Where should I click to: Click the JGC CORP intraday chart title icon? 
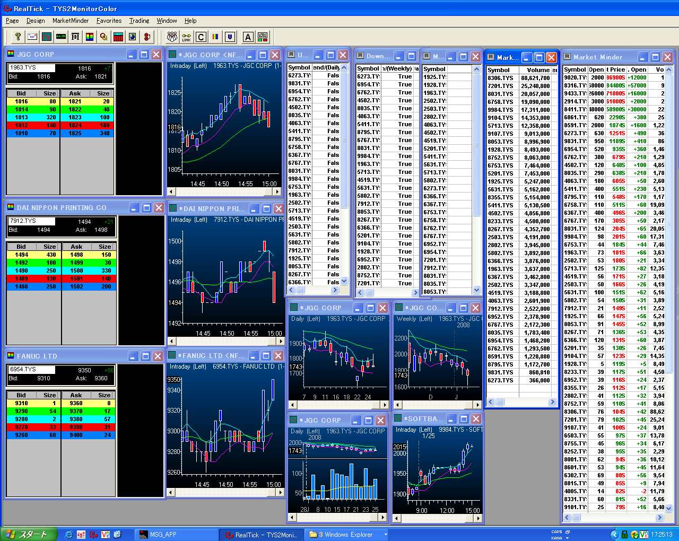(172, 55)
